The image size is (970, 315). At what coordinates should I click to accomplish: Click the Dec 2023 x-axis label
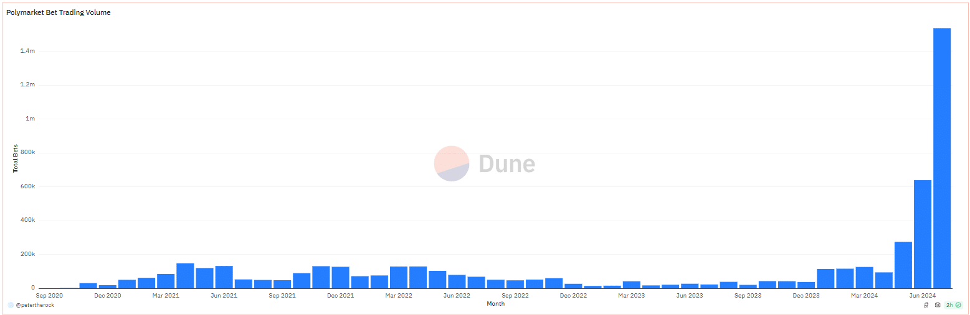tap(806, 296)
